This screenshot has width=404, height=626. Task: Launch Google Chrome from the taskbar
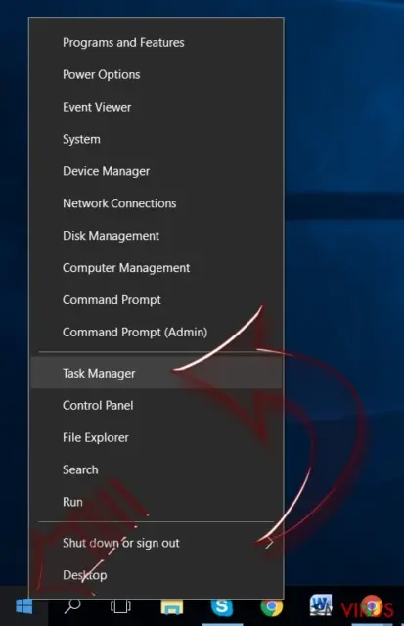pos(272,606)
